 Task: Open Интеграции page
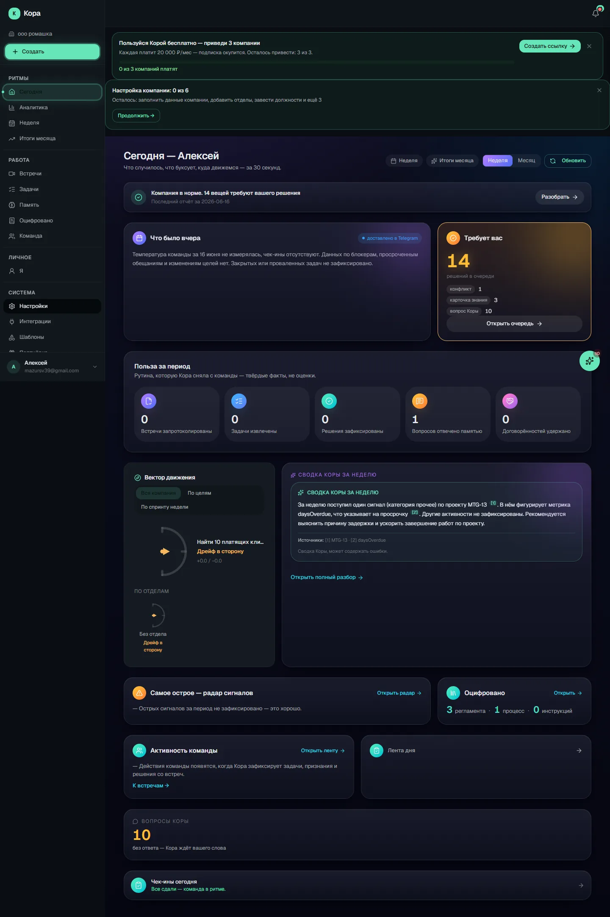(53, 321)
